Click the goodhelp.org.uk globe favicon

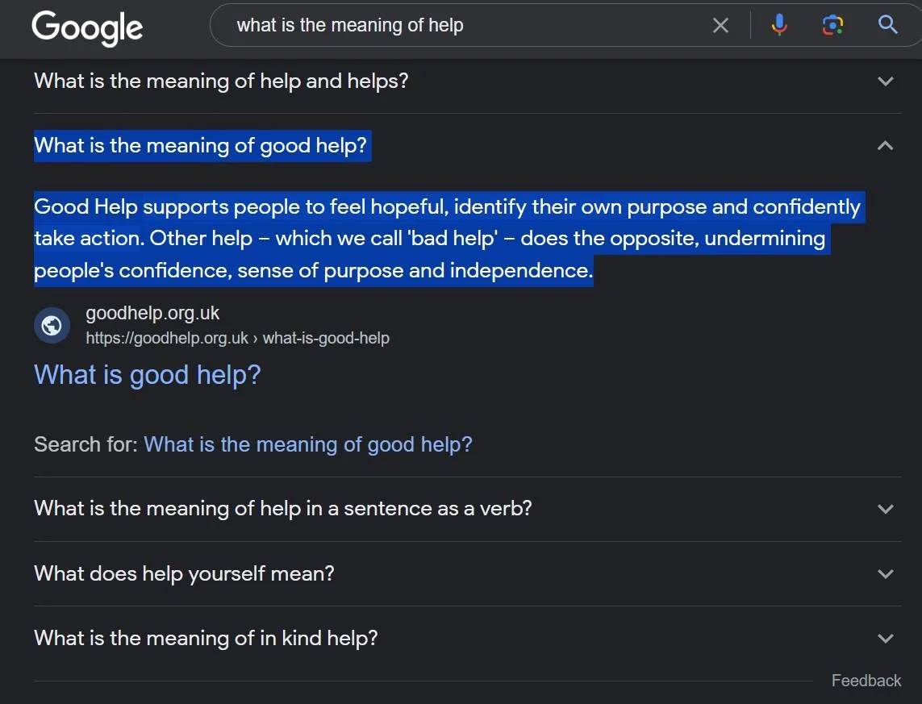coord(52,325)
